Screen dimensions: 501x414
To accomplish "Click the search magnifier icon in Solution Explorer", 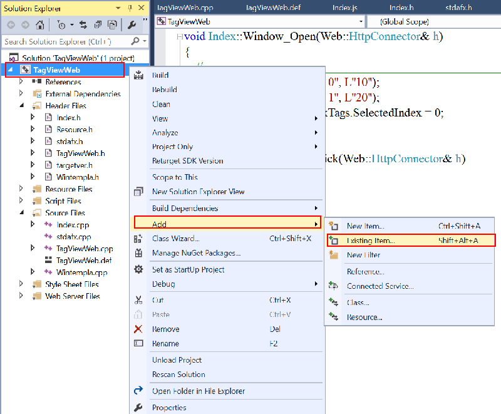I will click(135, 41).
